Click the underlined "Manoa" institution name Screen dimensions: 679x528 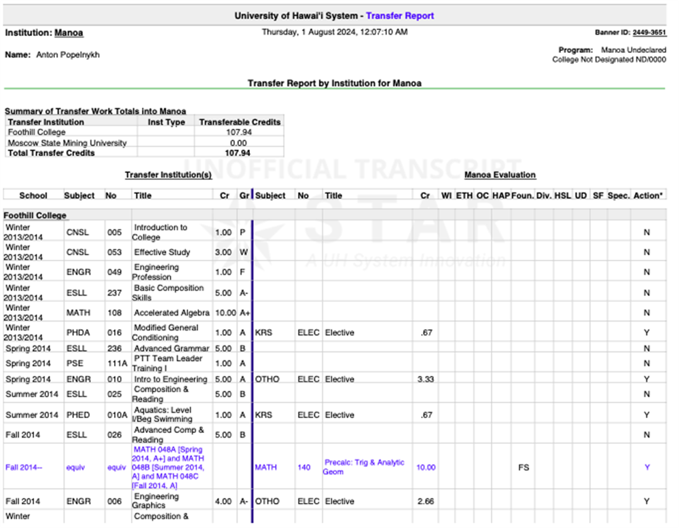pyautogui.click(x=69, y=33)
